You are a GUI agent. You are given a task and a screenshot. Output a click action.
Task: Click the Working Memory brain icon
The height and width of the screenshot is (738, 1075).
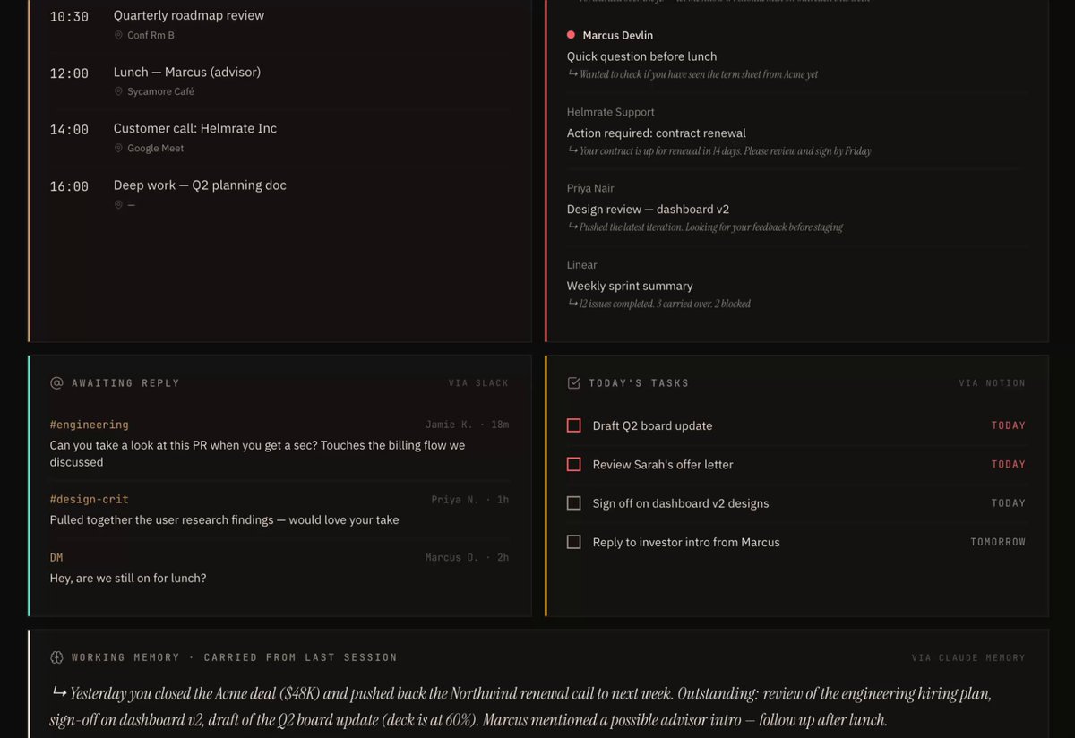point(56,657)
